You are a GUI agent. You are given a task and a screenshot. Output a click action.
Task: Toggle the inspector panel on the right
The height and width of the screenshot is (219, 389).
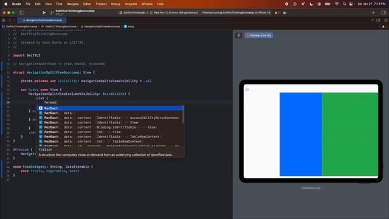[384, 12]
